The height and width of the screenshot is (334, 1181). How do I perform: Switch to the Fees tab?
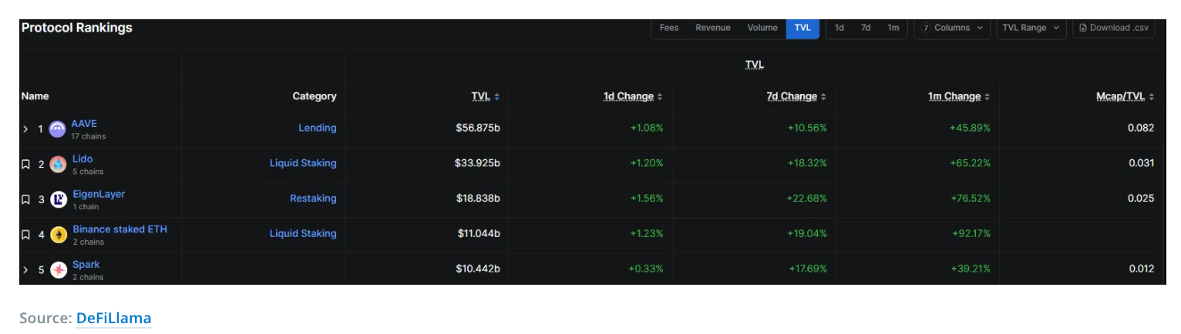pos(668,28)
